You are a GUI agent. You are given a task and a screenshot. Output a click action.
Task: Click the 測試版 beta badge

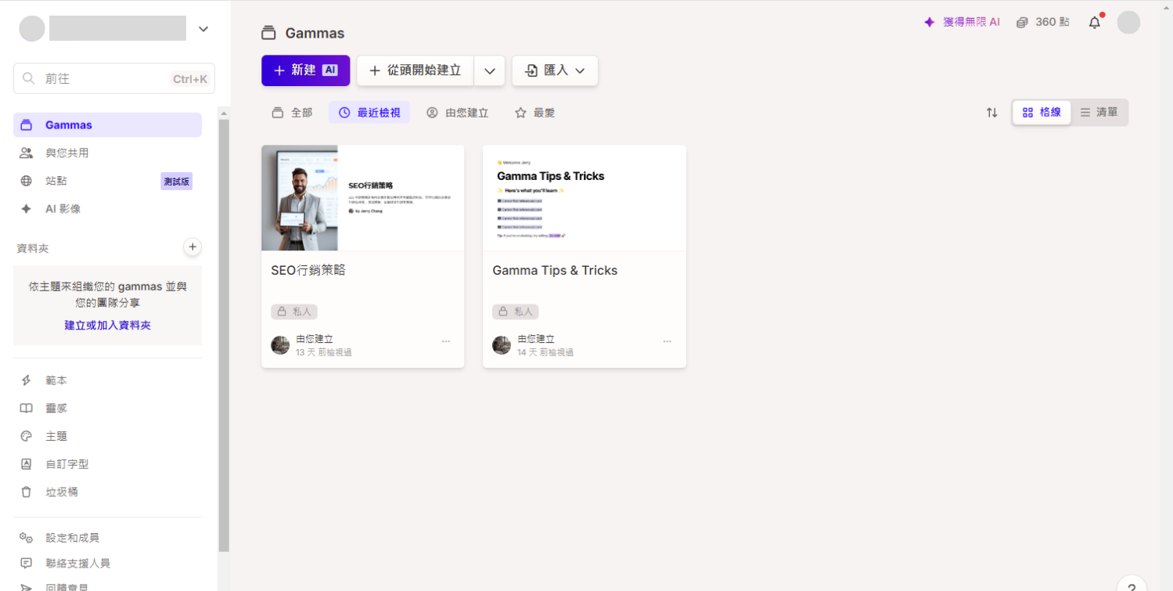point(177,182)
